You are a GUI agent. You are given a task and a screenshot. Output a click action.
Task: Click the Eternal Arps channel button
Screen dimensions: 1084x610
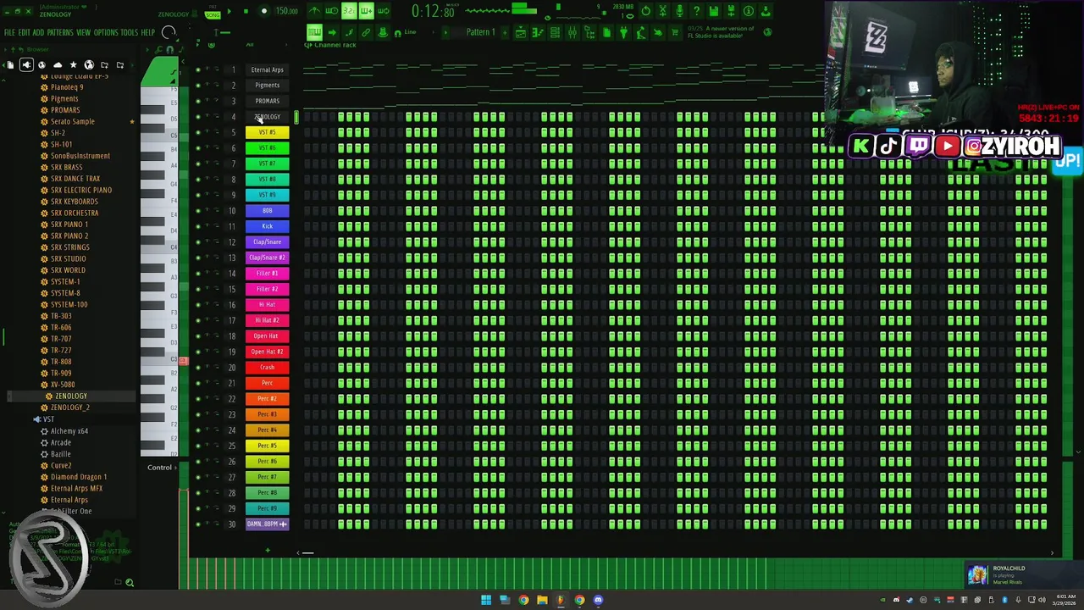point(267,69)
